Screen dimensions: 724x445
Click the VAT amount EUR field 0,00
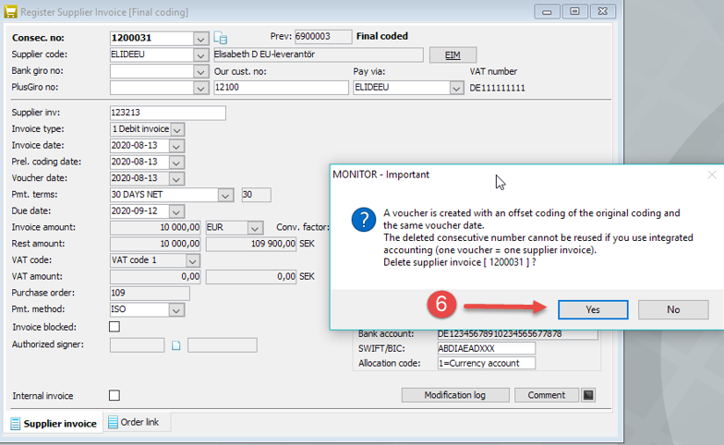click(x=155, y=277)
